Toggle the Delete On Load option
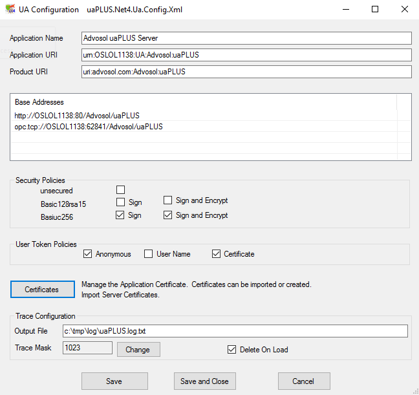This screenshot has width=419, height=395. click(x=232, y=350)
